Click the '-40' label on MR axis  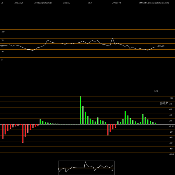[x=171, y=138]
